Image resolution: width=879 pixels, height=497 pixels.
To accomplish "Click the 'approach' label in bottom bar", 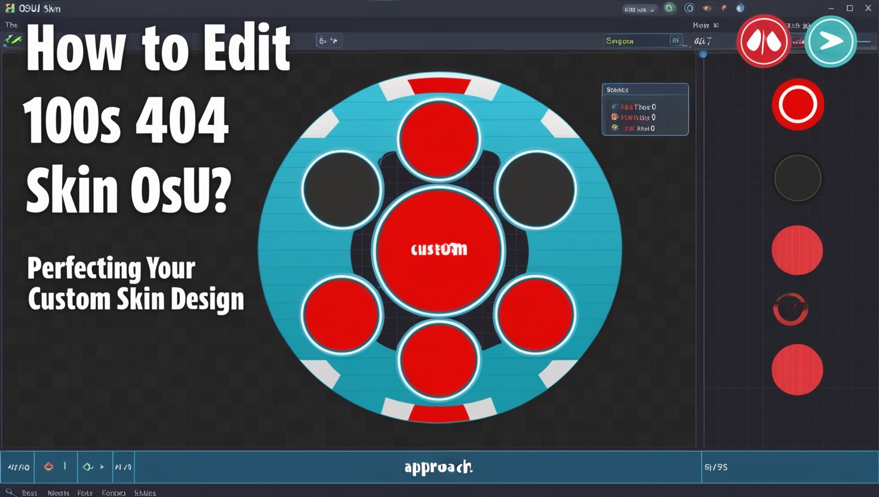I will pyautogui.click(x=438, y=467).
